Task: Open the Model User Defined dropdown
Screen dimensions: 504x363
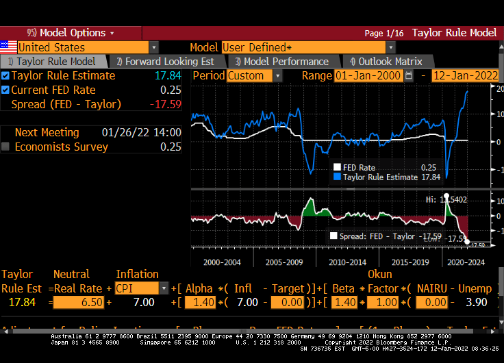Action: click(390, 47)
